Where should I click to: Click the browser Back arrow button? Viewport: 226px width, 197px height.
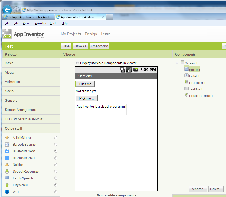point(7,10)
